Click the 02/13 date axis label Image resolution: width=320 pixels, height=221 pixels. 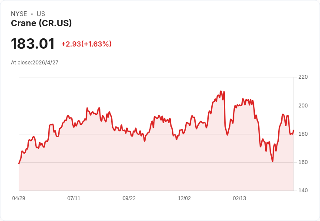click(240, 198)
